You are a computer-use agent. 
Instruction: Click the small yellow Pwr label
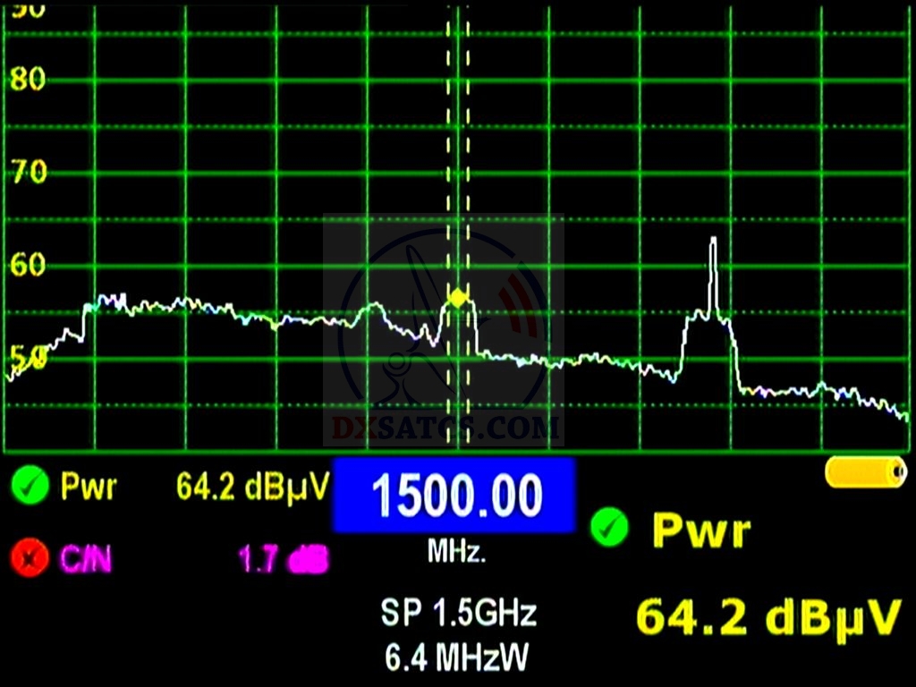pyautogui.click(x=88, y=488)
